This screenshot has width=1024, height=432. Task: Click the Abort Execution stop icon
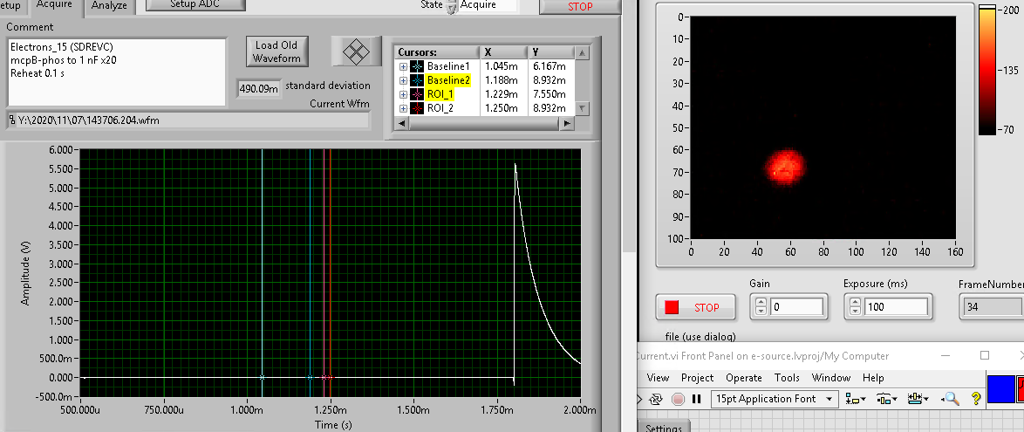click(x=678, y=398)
